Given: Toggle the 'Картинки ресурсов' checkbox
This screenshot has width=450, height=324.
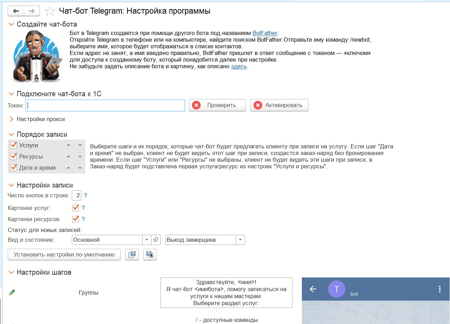Looking at the screenshot, I should click(x=75, y=219).
